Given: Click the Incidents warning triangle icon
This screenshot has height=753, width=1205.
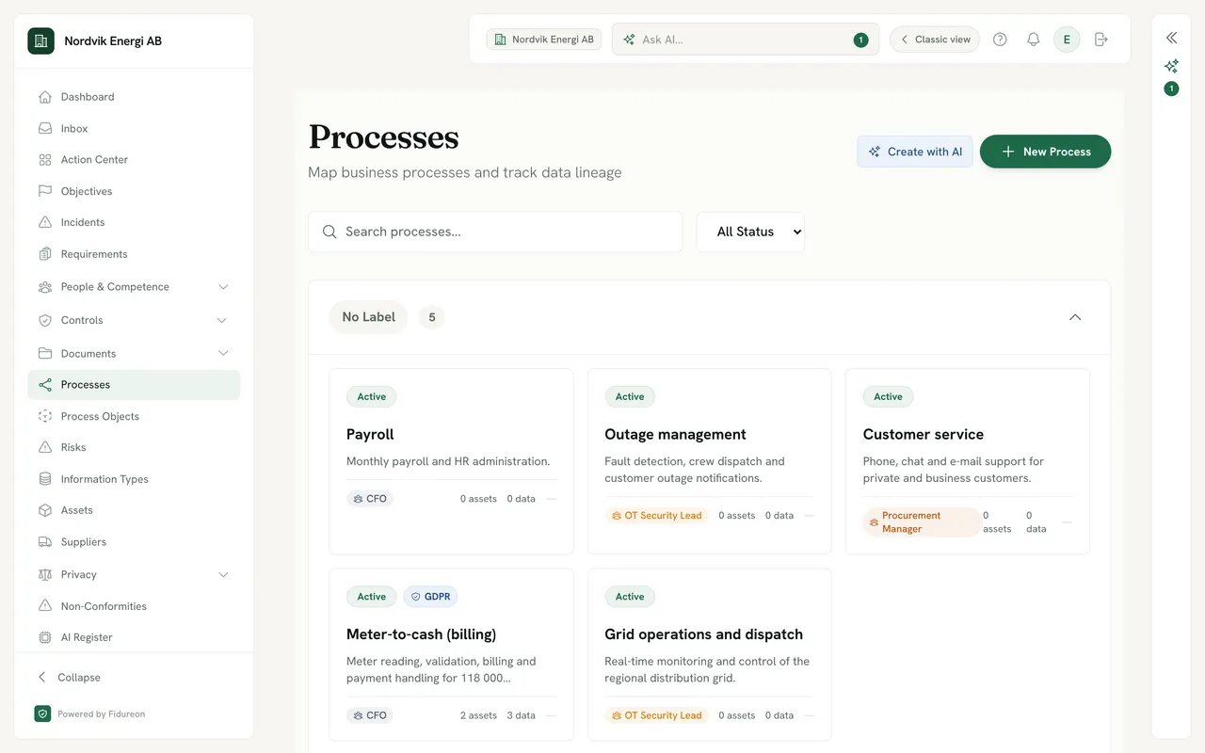Looking at the screenshot, I should point(44,222).
